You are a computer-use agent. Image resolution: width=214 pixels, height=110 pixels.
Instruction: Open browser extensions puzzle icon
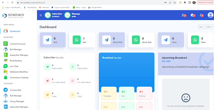(185, 2)
